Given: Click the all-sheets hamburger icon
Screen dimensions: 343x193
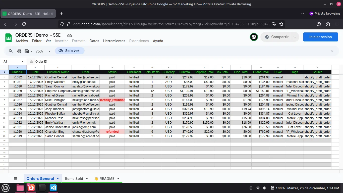Looking at the screenshot, I should [15, 178].
